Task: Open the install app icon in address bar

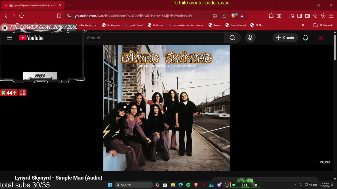Action: [215, 16]
